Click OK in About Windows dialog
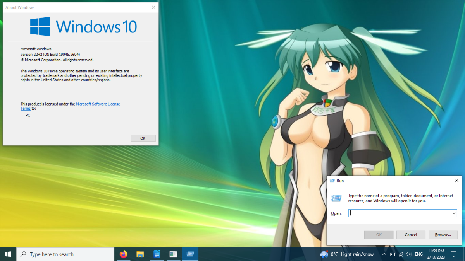This screenshot has width=465, height=261. click(x=143, y=138)
